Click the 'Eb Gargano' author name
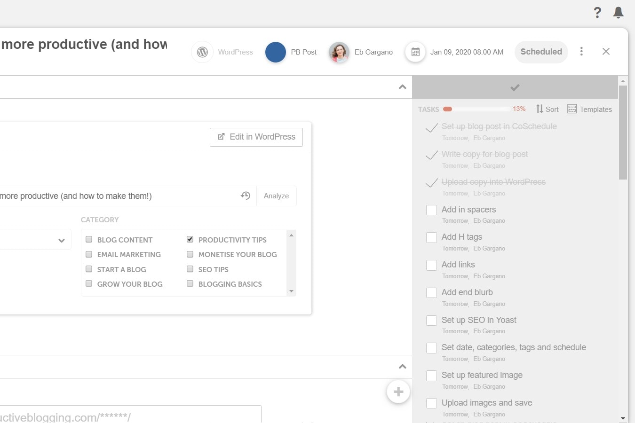This screenshot has height=423, width=635. 373,52
